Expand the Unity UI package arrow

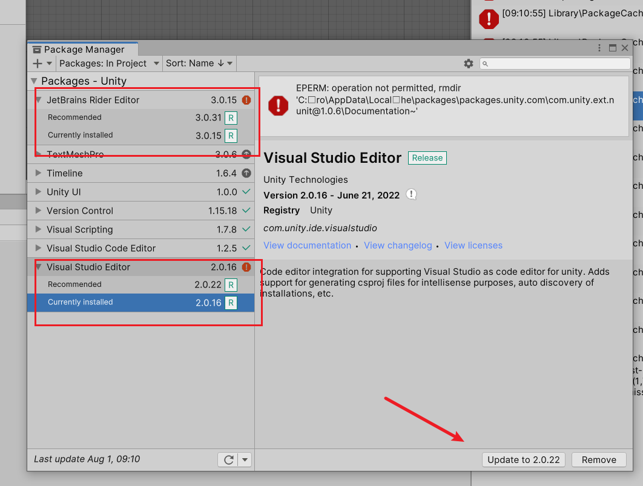point(38,192)
